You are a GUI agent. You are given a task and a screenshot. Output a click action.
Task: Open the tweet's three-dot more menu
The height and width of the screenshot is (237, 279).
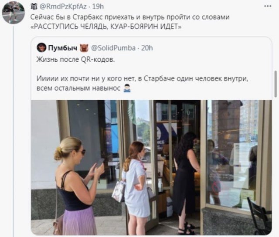[268, 6]
